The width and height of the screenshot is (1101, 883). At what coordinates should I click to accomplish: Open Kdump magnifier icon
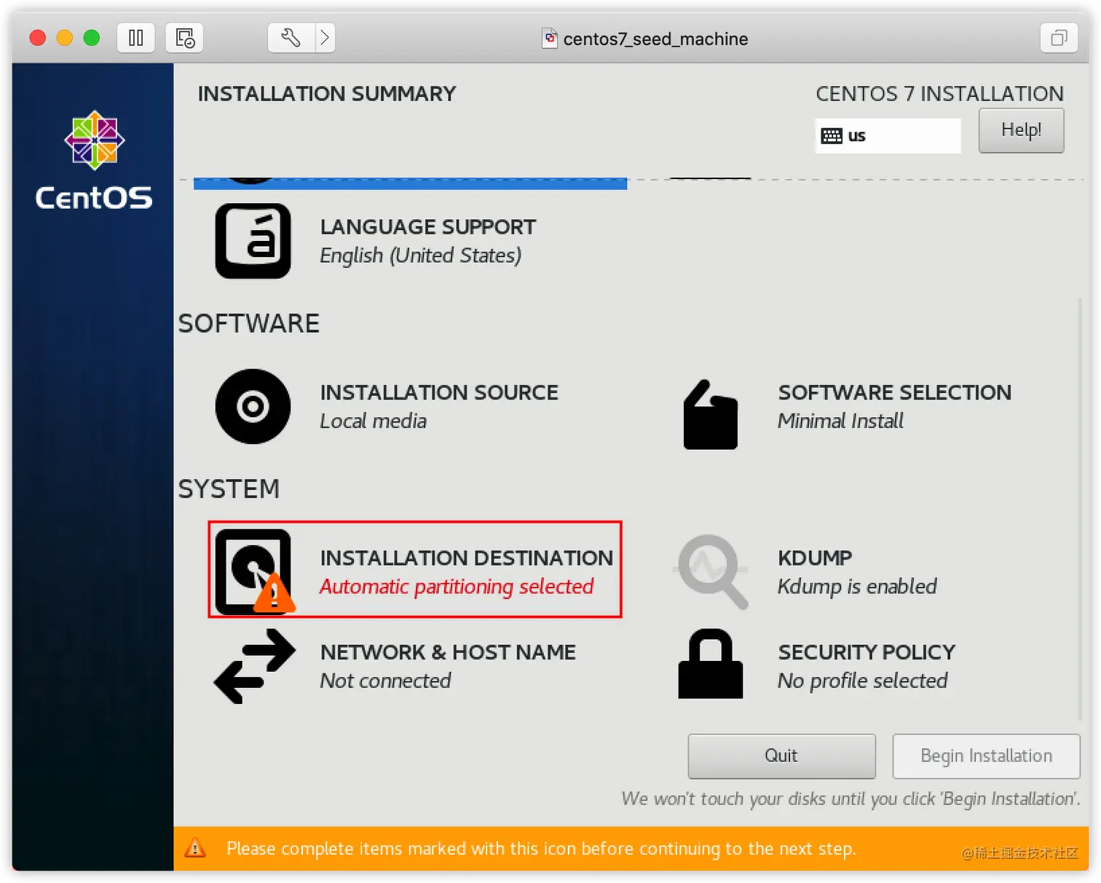tap(711, 572)
